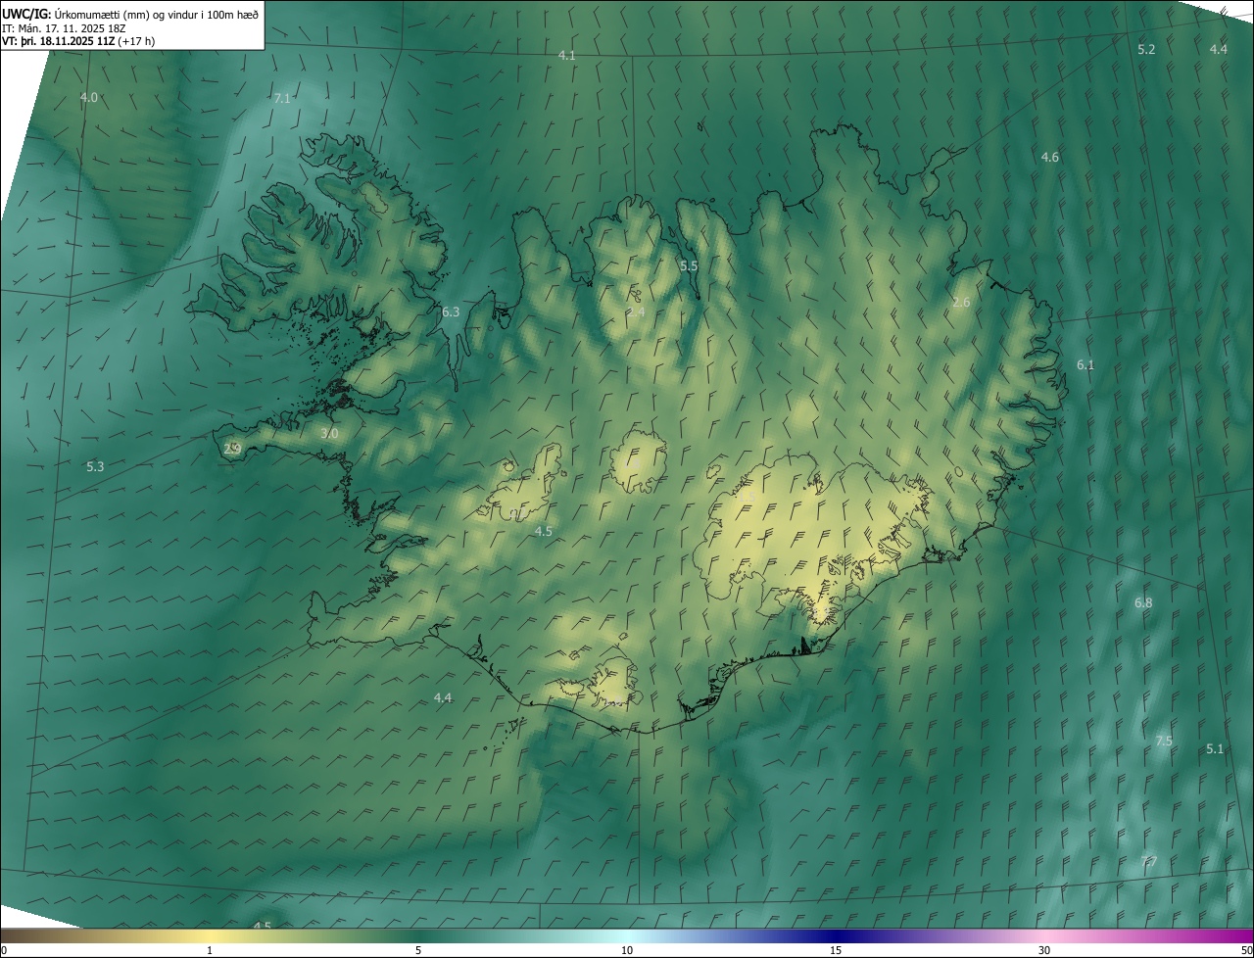Click the 0 tick label on the colour scale
The height and width of the screenshot is (958, 1254).
coord(4,950)
